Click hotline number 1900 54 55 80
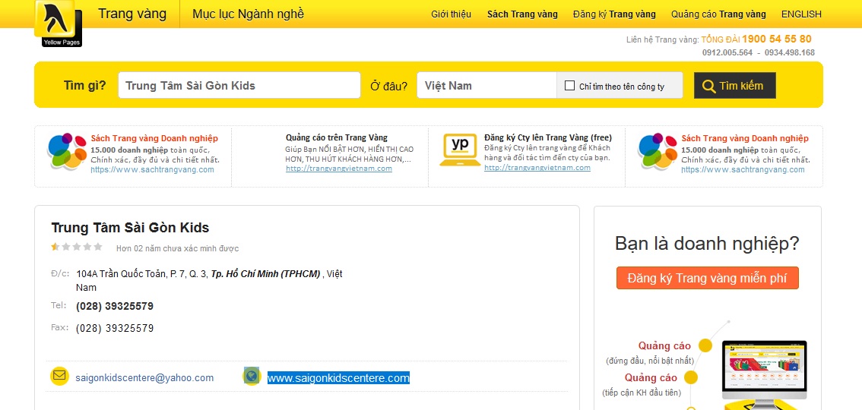This screenshot has height=410, width=862. click(x=776, y=39)
